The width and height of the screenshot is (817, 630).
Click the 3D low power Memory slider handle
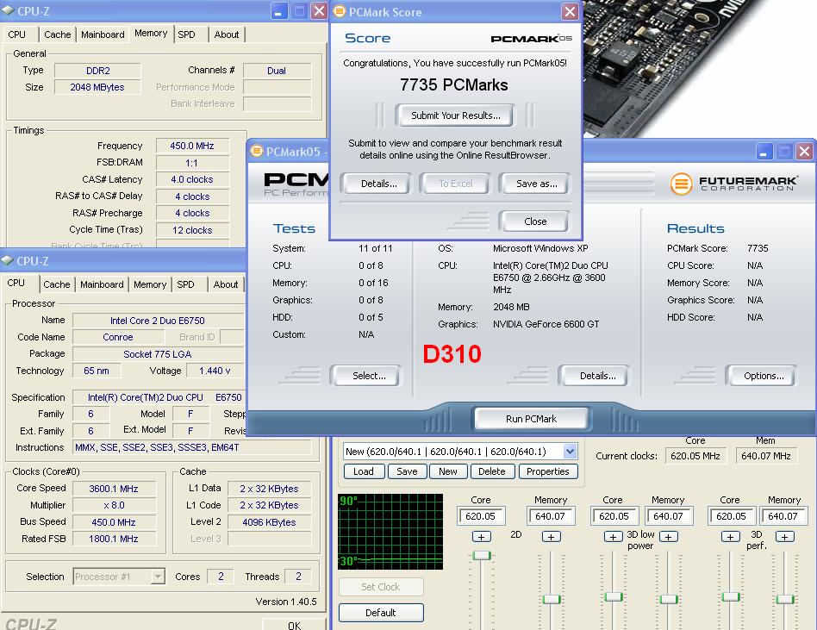(x=669, y=599)
